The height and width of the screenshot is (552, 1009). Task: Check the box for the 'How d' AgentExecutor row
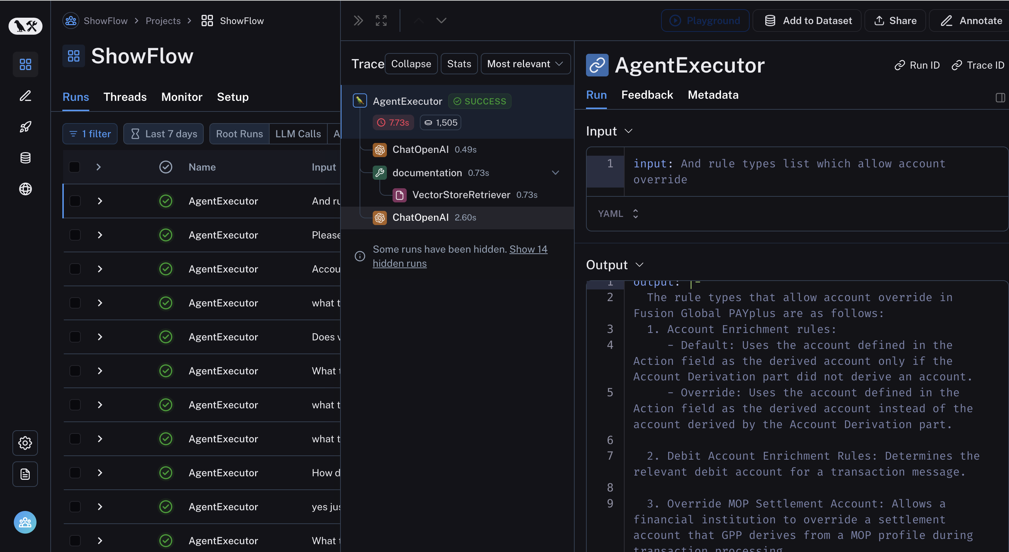(x=74, y=473)
